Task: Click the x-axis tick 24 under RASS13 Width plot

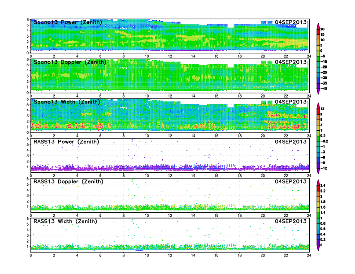Action: 309,255
